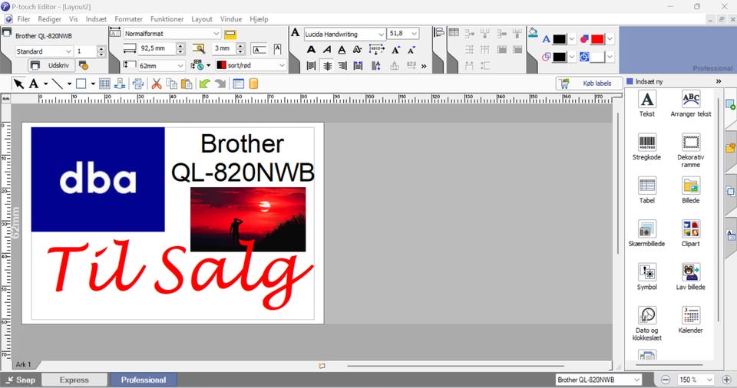737x388 pixels.
Task: Open the Clipart gallery
Action: coord(690,233)
